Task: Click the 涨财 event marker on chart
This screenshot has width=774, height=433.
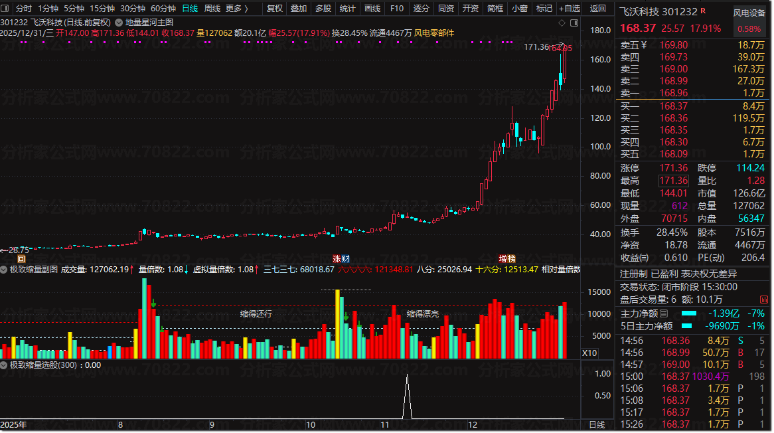Action: (341, 258)
